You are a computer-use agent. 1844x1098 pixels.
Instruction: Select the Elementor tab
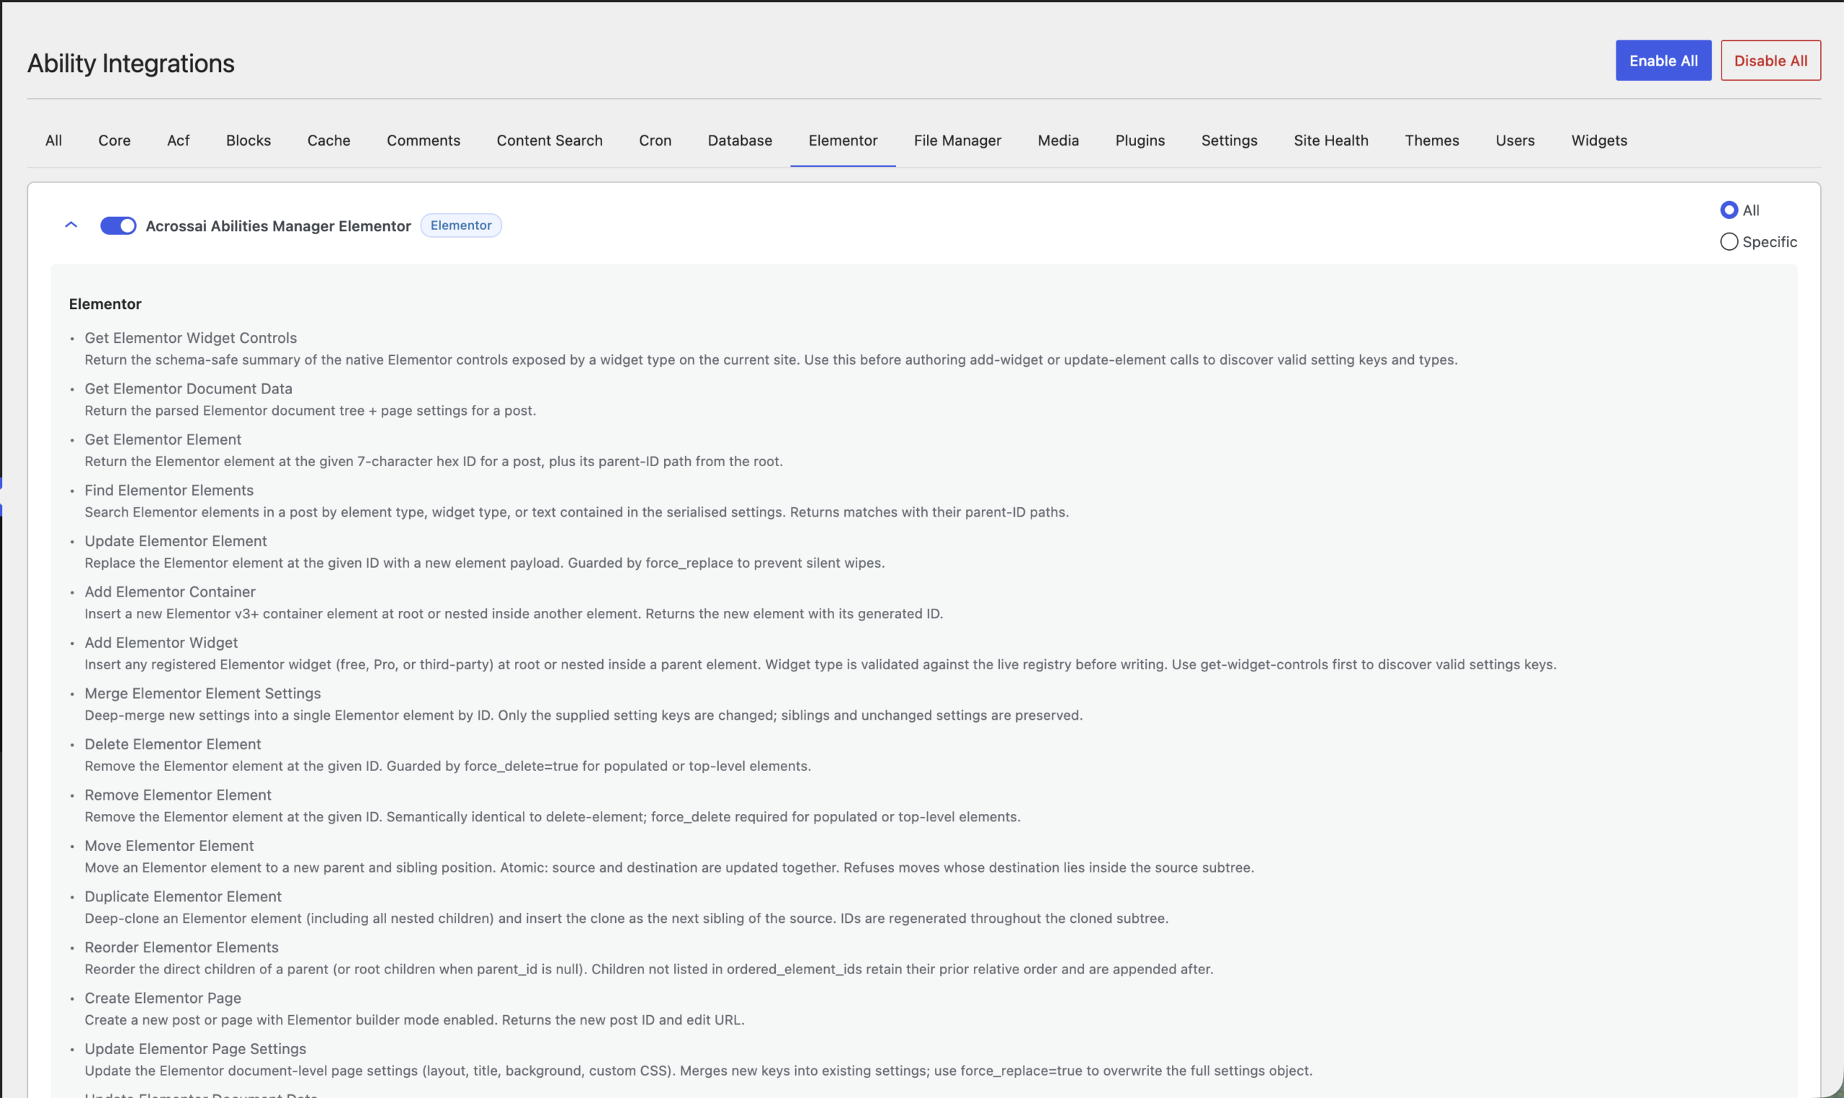point(843,140)
